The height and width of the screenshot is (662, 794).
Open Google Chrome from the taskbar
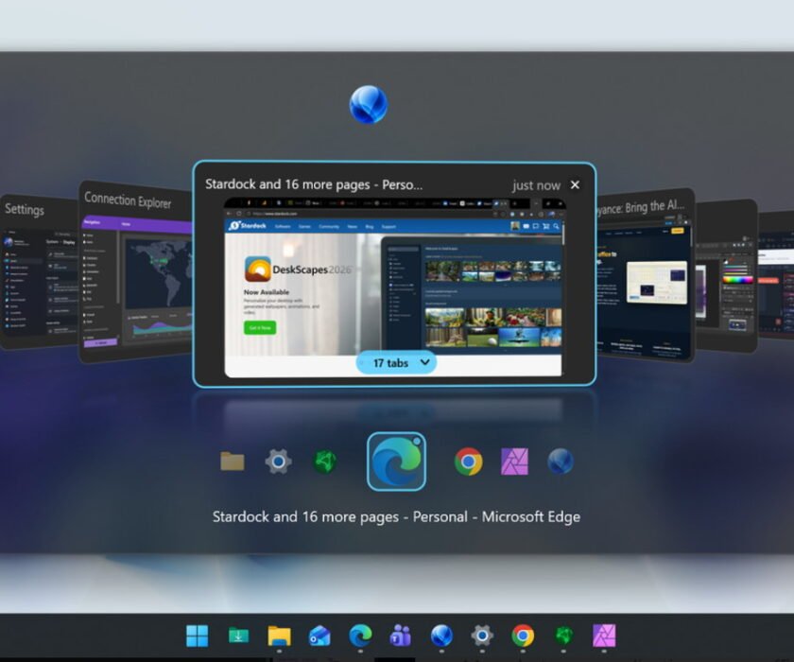tap(523, 636)
